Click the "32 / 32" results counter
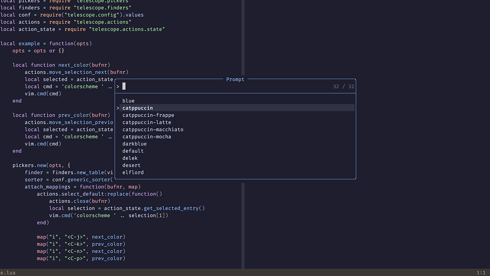This screenshot has width=490, height=276. pos(344,86)
